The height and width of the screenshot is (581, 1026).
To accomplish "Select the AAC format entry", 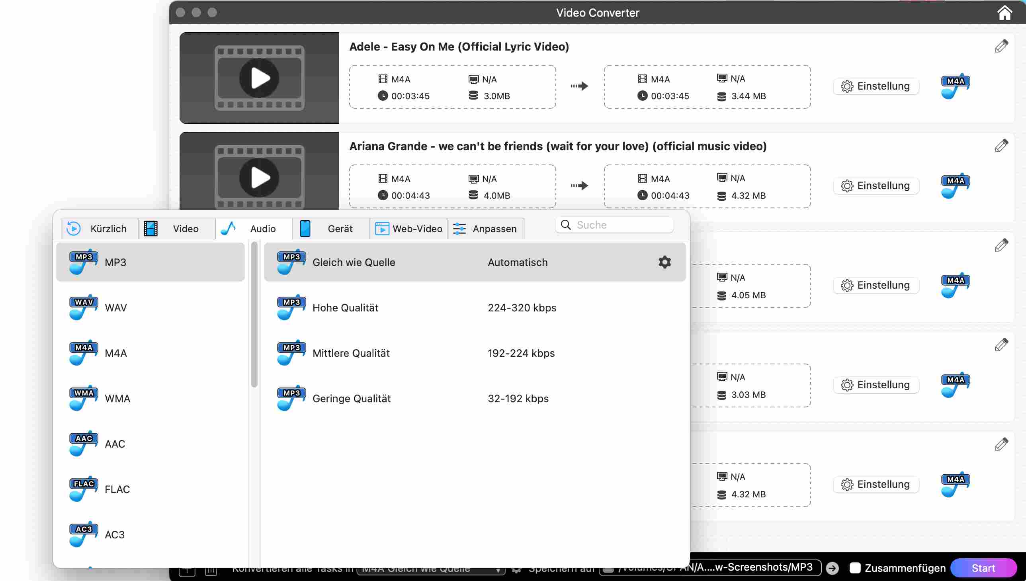I will (x=115, y=444).
